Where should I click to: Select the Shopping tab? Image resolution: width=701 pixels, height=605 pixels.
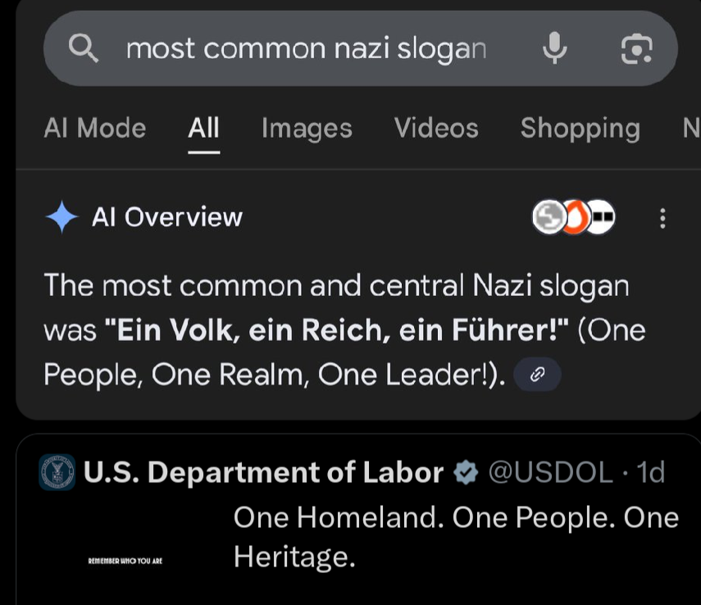[x=580, y=128]
